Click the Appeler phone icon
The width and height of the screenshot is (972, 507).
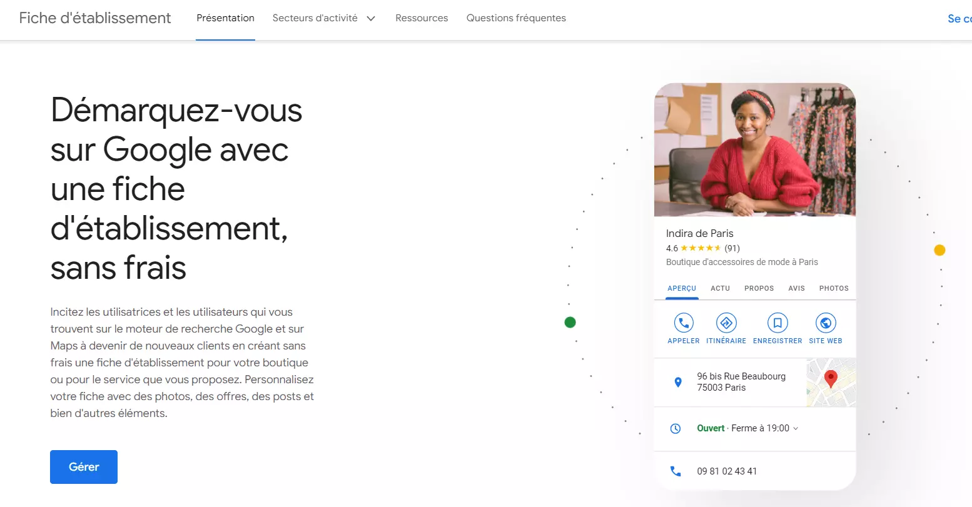(684, 323)
